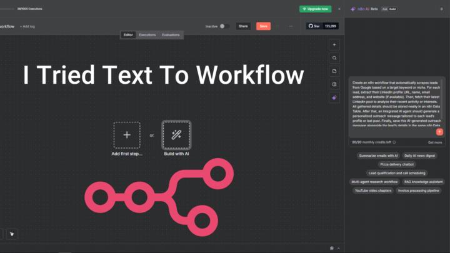Image resolution: width=450 pixels, height=253 pixels.
Task: Click the green Upgrade now button
Action: (x=316, y=9)
